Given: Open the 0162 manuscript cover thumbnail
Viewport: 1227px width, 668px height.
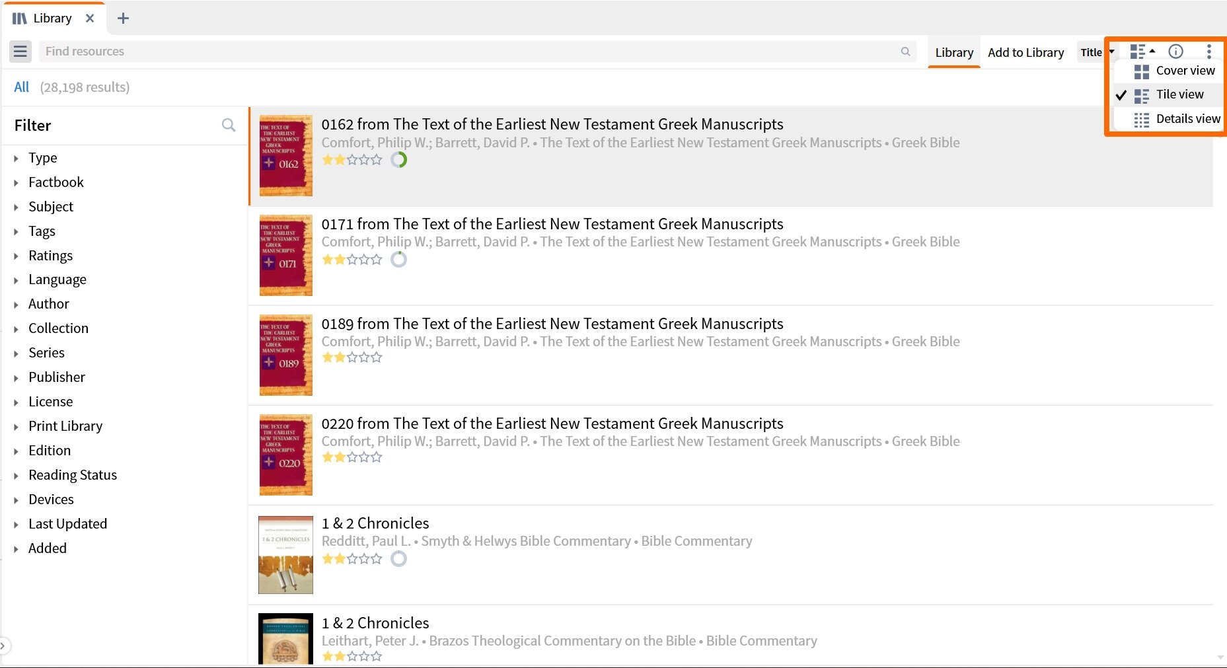Looking at the screenshot, I should click(x=285, y=156).
